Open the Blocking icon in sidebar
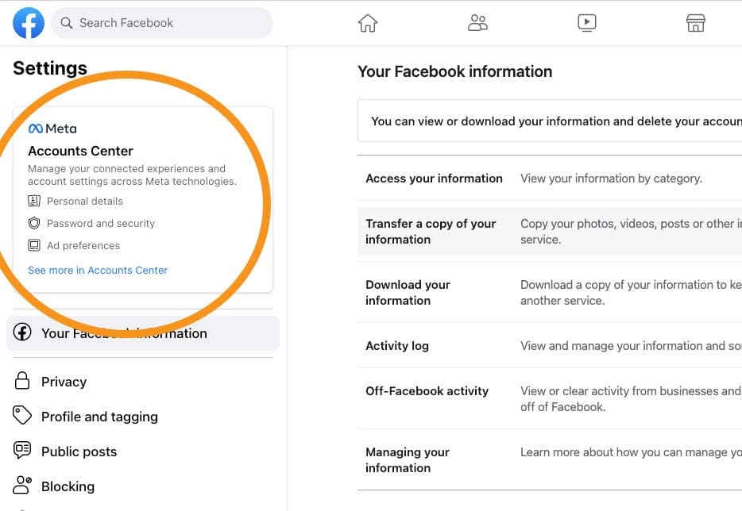The width and height of the screenshot is (742, 511). coord(22,486)
